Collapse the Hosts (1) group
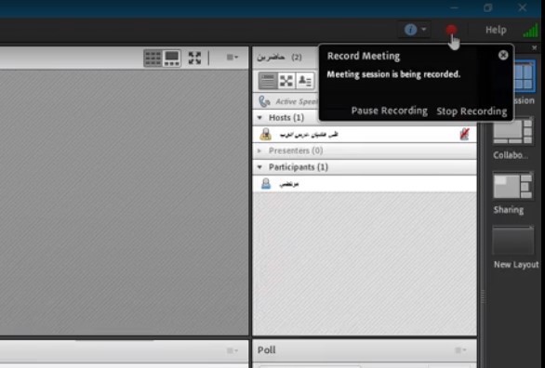Screen dimensions: 545x368 259,118
